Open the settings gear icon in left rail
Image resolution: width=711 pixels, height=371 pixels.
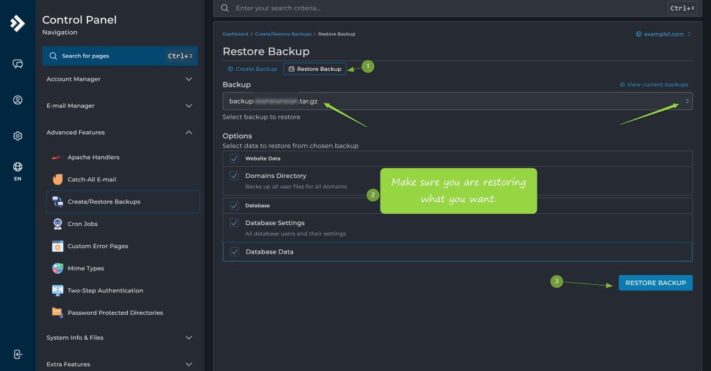(17, 136)
